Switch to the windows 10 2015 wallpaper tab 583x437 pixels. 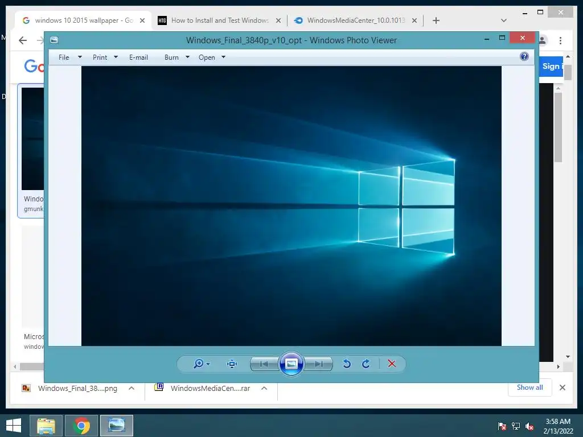[x=84, y=20]
